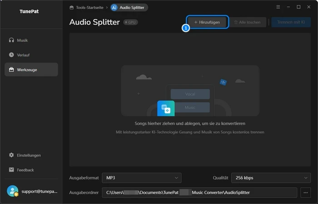318x204 pixels.
Task: Click the envelope Feedback icon
Action: click(x=11, y=170)
